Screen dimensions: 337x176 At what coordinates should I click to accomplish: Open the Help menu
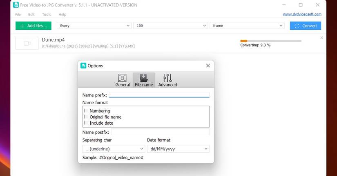coord(62,14)
